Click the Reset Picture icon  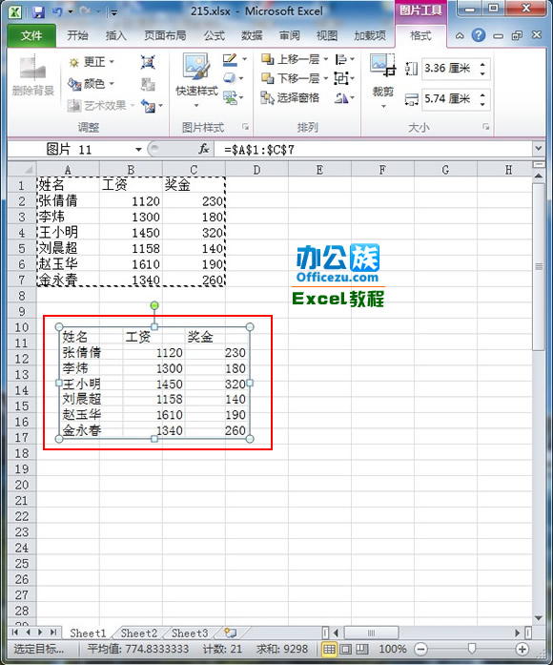(149, 105)
